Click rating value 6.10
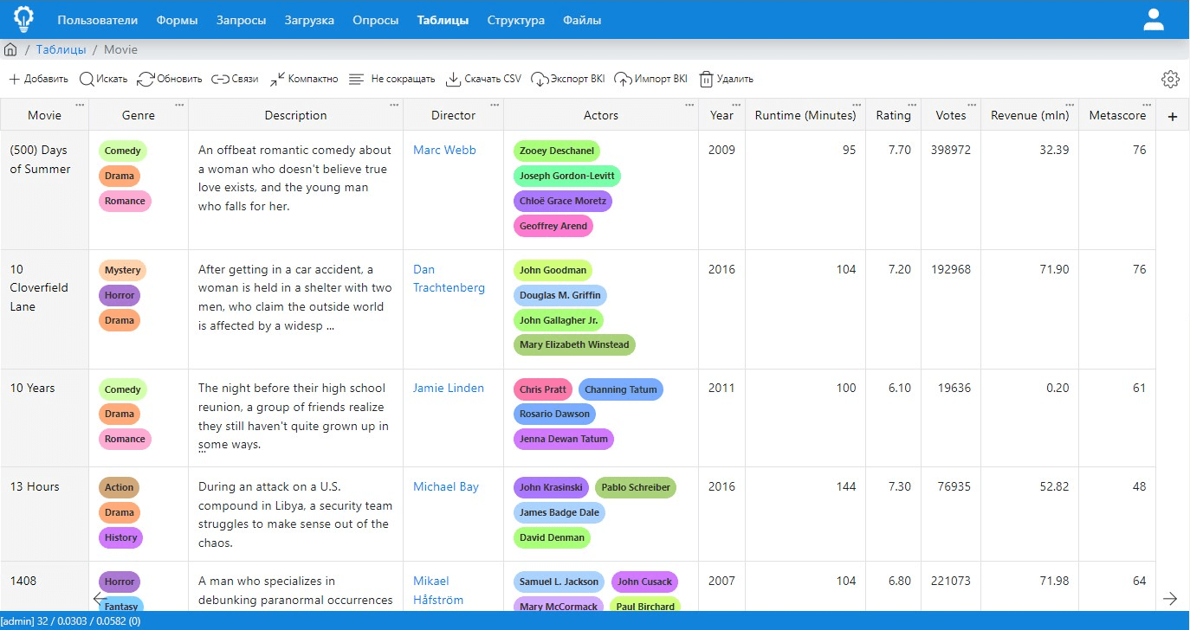1190x630 pixels. 900,388
